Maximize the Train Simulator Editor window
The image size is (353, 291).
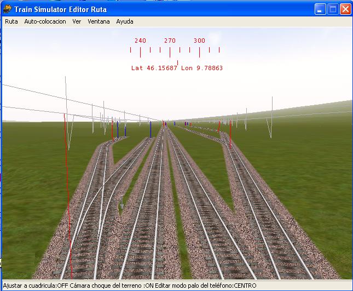(x=333, y=9)
